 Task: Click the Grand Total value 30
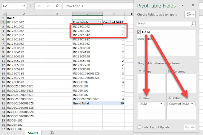pos(113,103)
